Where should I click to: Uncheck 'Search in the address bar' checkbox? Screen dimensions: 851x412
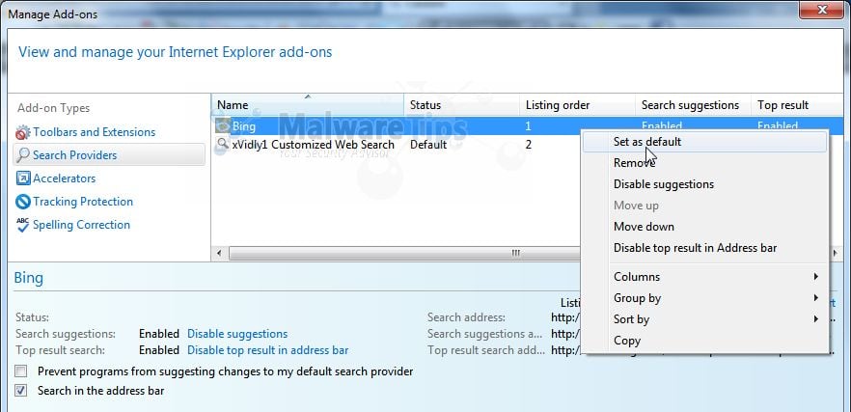[20, 391]
